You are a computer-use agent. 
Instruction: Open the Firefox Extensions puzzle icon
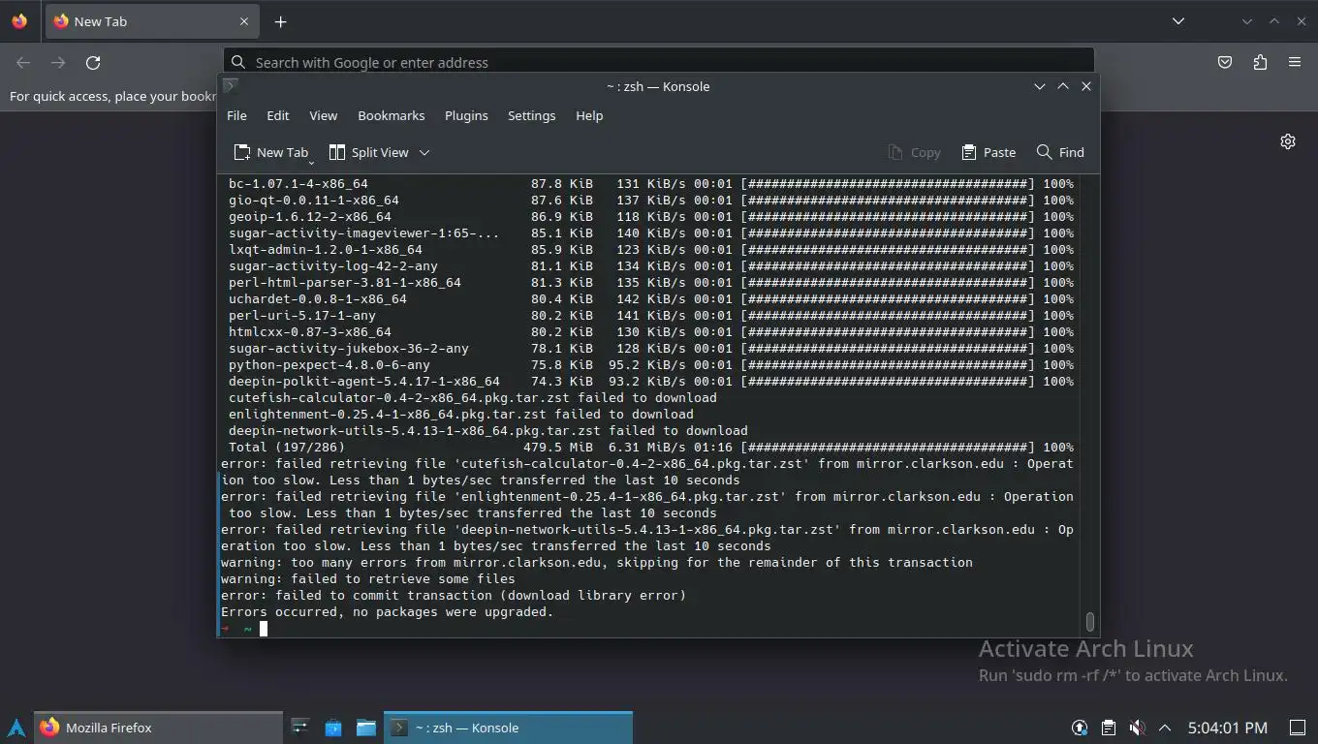(1260, 62)
